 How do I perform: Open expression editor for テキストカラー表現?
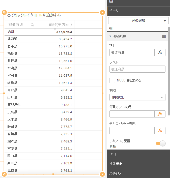[x=160, y=131]
